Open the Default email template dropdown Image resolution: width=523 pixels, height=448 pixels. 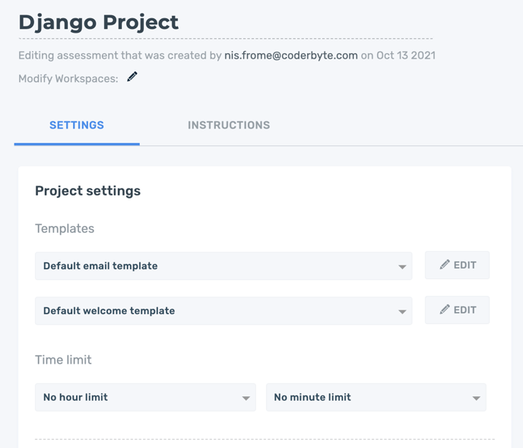(223, 265)
